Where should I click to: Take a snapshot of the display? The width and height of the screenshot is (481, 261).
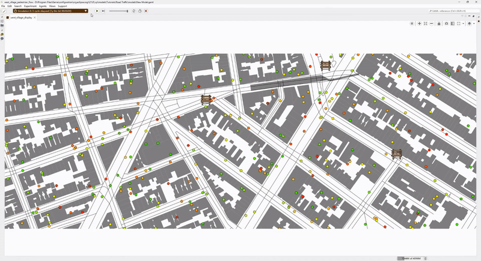(x=446, y=23)
